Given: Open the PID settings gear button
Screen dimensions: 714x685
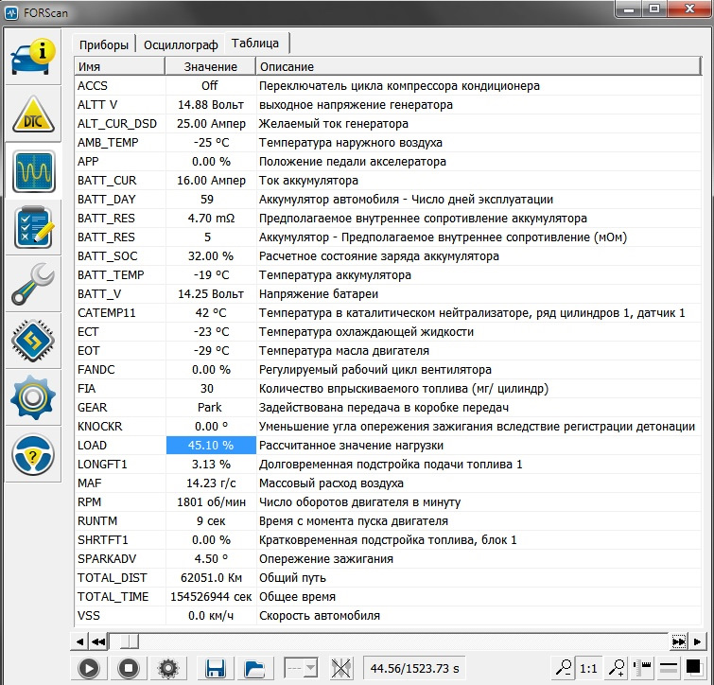Looking at the screenshot, I should click(168, 668).
